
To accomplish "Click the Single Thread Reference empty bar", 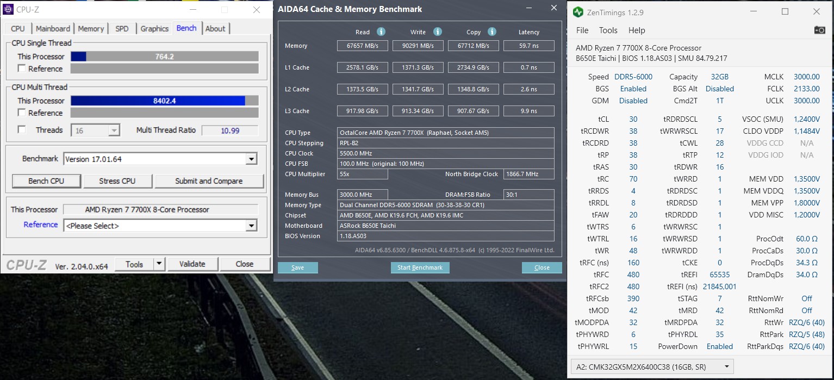I will 165,68.
